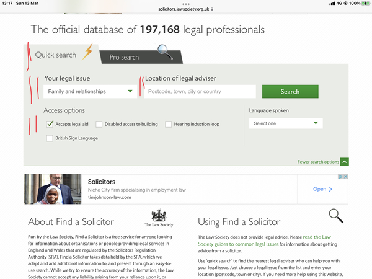Enable Disabled access to building checkbox
This screenshot has width=372, height=279.
coord(99,124)
